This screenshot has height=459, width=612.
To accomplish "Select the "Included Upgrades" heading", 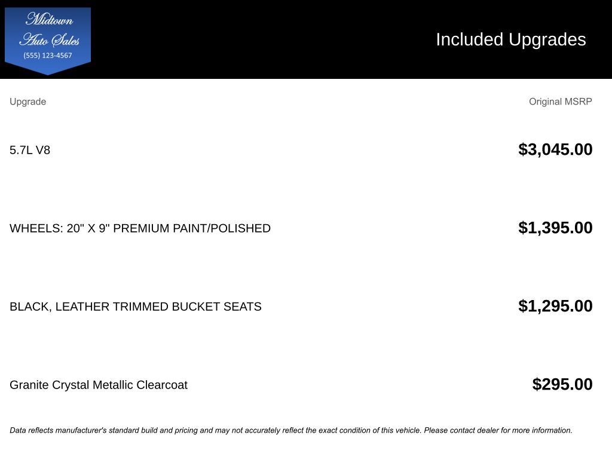I will point(510,39).
